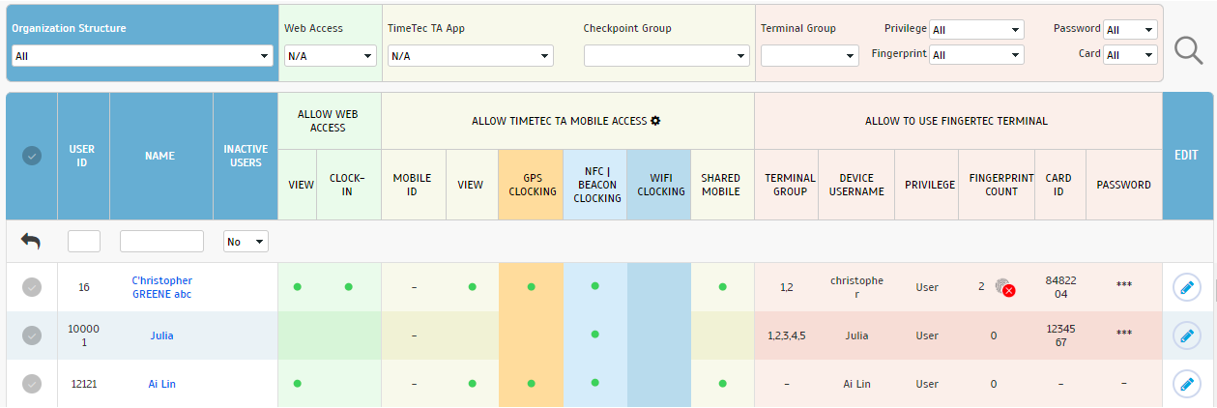Open the Card filter dropdown
This screenshot has height=408, width=1217.
pyautogui.click(x=1130, y=55)
